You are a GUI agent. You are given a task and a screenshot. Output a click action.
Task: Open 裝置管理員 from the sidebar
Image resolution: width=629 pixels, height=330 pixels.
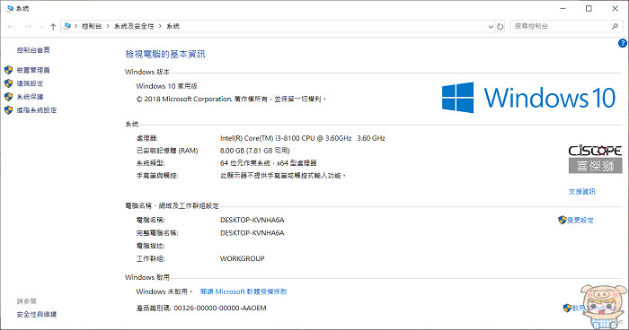[33, 70]
